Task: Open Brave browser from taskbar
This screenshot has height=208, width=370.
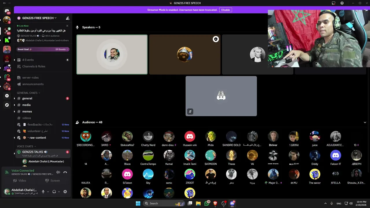Action: click(x=215, y=203)
